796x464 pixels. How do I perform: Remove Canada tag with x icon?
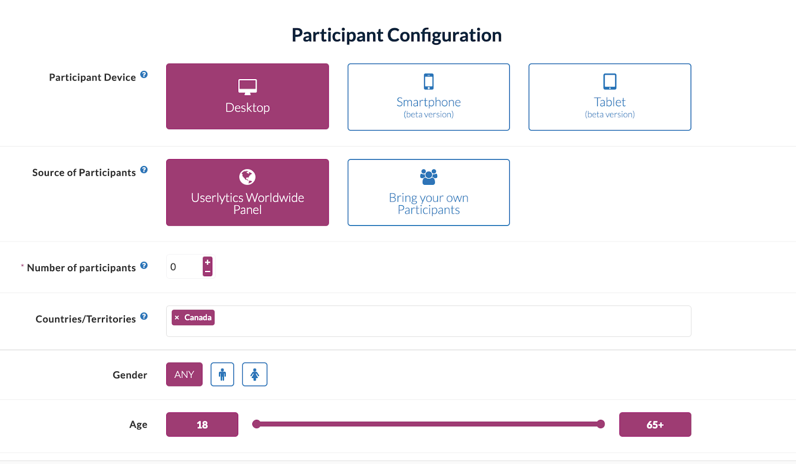tap(177, 318)
